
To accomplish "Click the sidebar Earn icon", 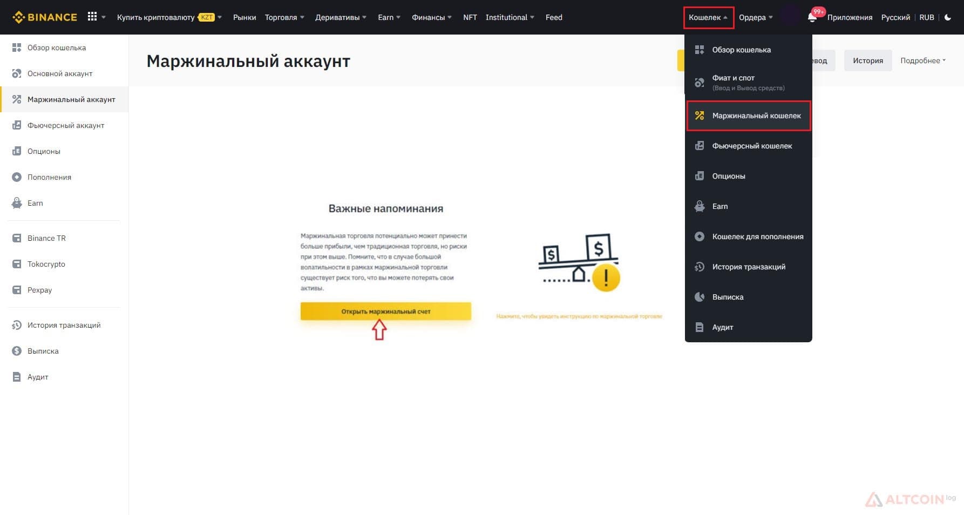I will click(x=17, y=203).
